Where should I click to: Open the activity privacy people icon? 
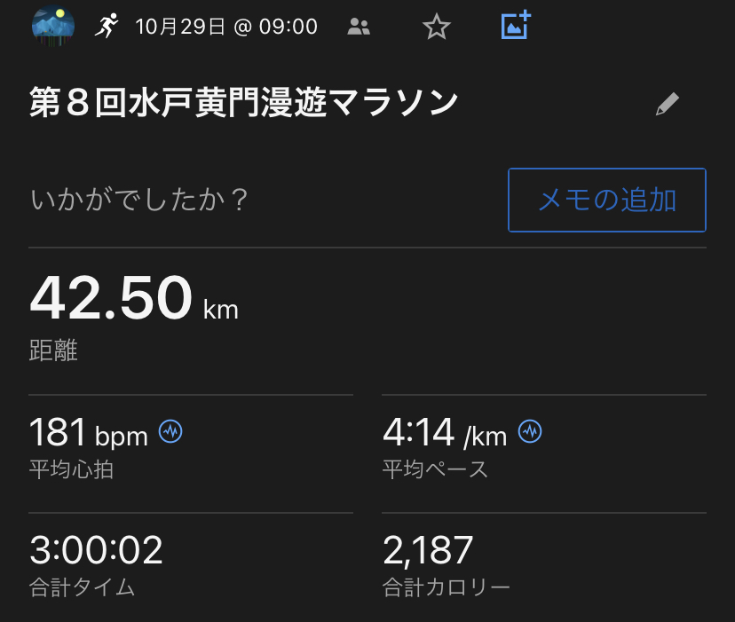pyautogui.click(x=359, y=27)
